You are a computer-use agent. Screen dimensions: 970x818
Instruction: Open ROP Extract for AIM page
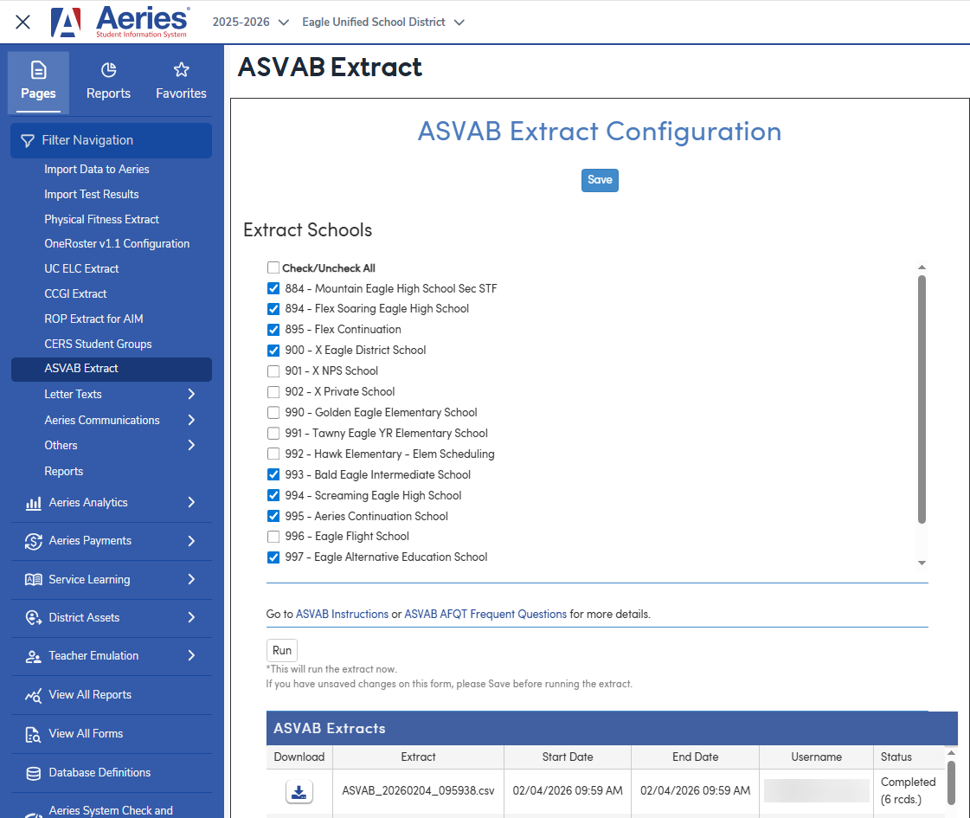[93, 319]
